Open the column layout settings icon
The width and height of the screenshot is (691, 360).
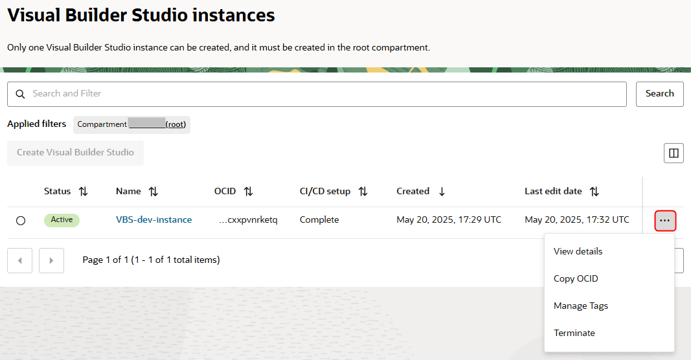674,153
